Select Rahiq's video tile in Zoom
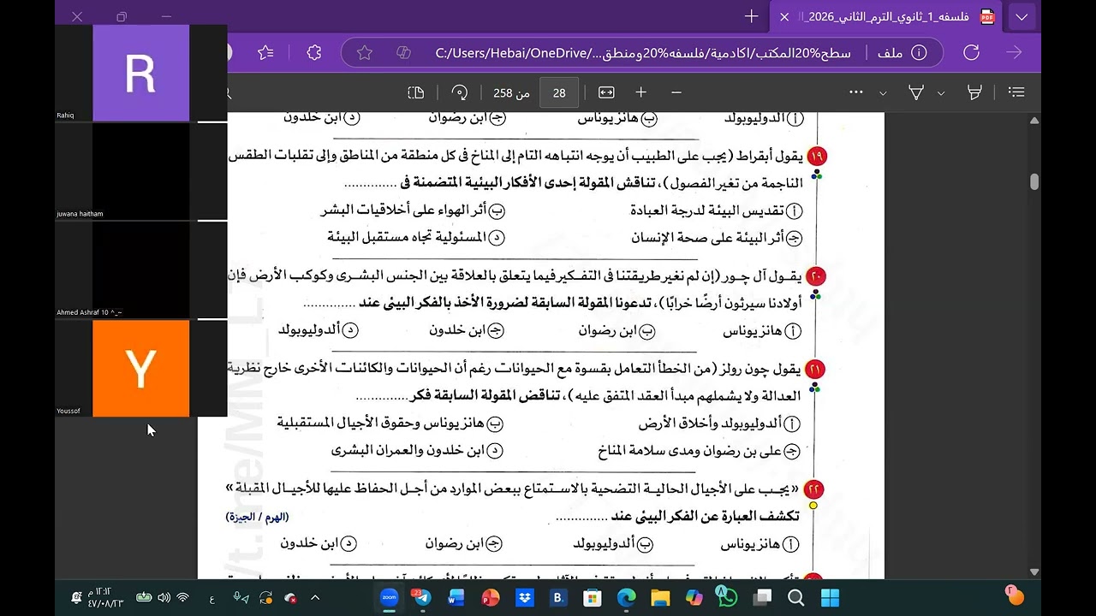 [140, 73]
